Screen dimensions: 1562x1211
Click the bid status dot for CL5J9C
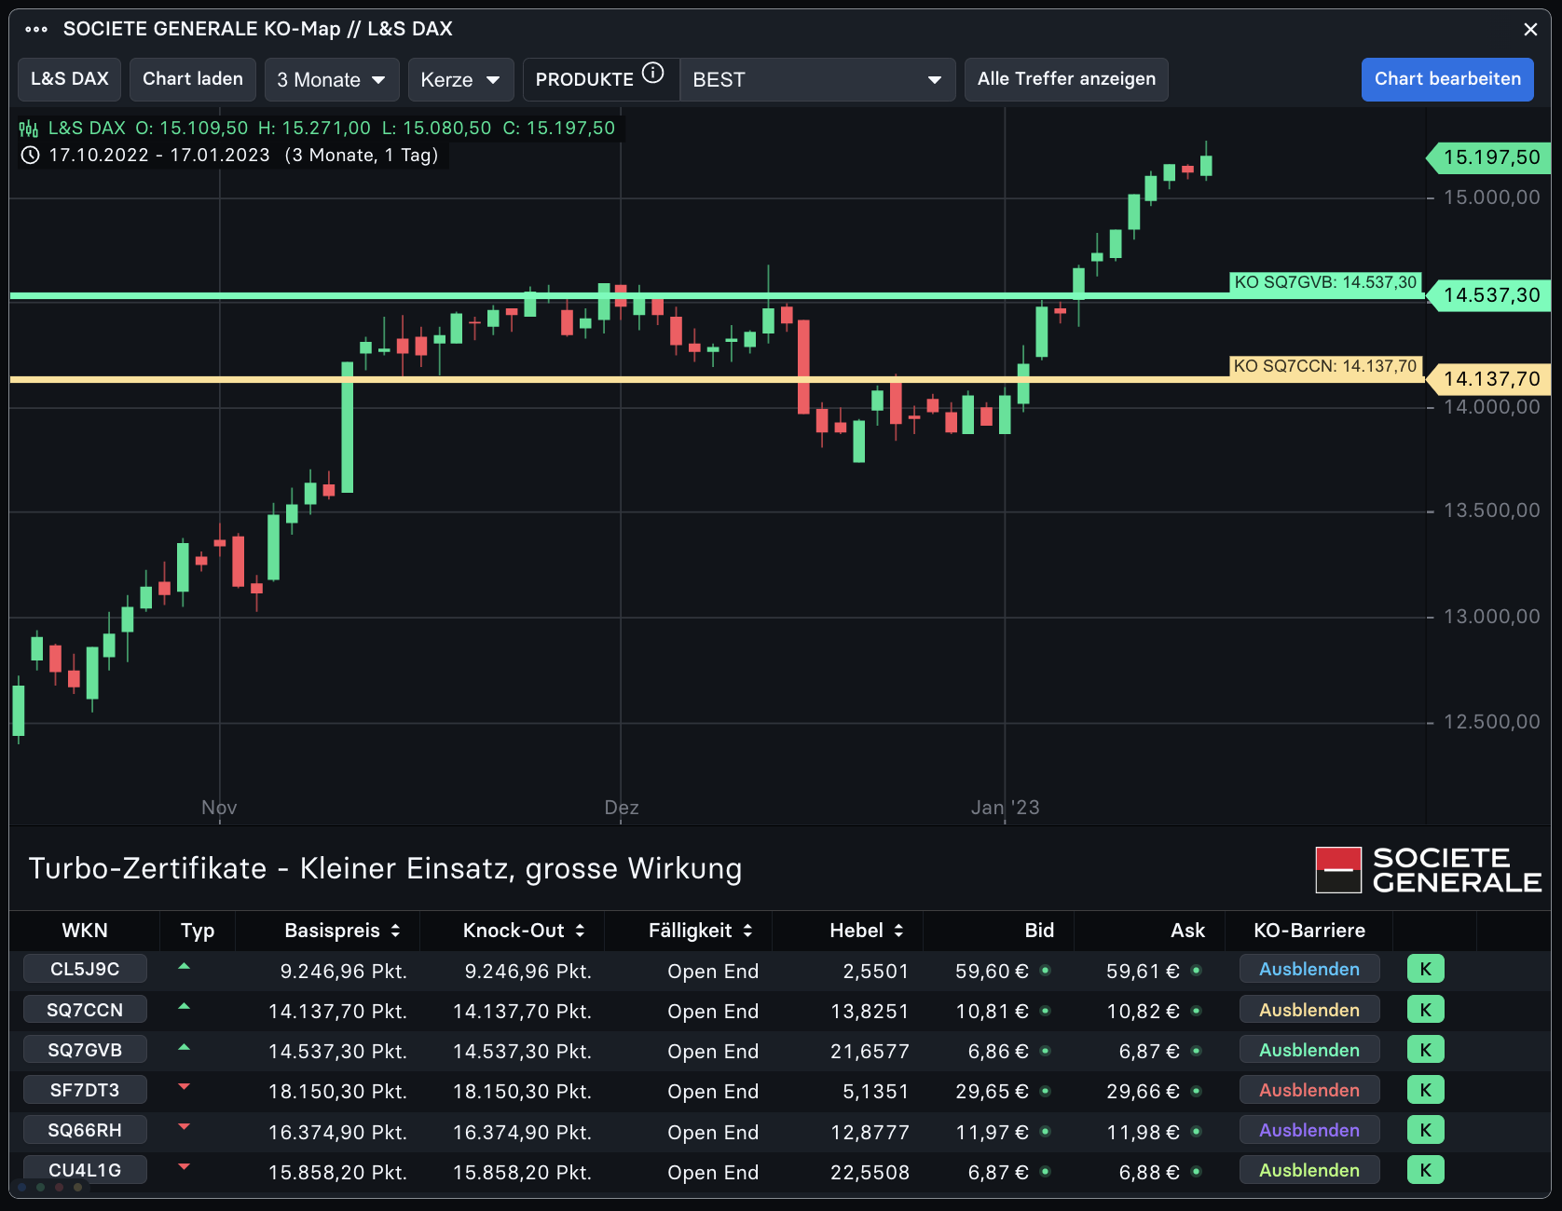coord(1045,970)
